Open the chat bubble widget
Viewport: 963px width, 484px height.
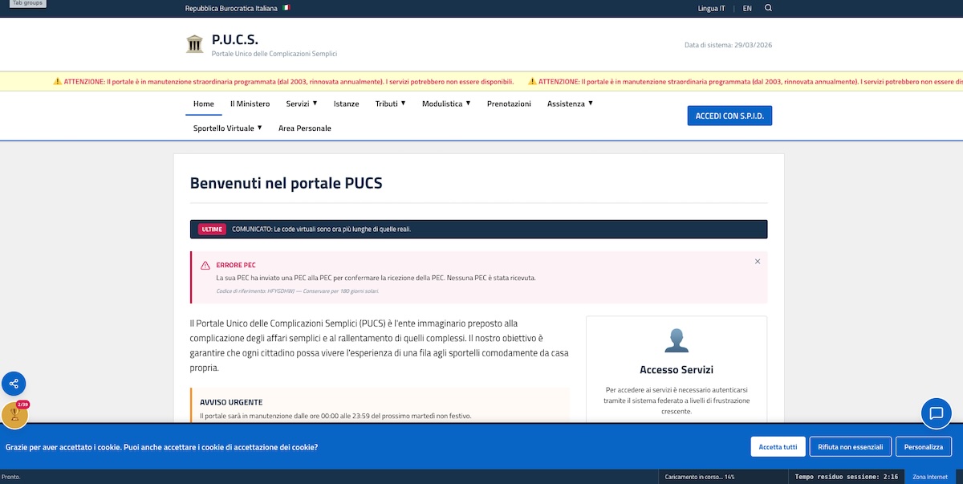tap(936, 413)
